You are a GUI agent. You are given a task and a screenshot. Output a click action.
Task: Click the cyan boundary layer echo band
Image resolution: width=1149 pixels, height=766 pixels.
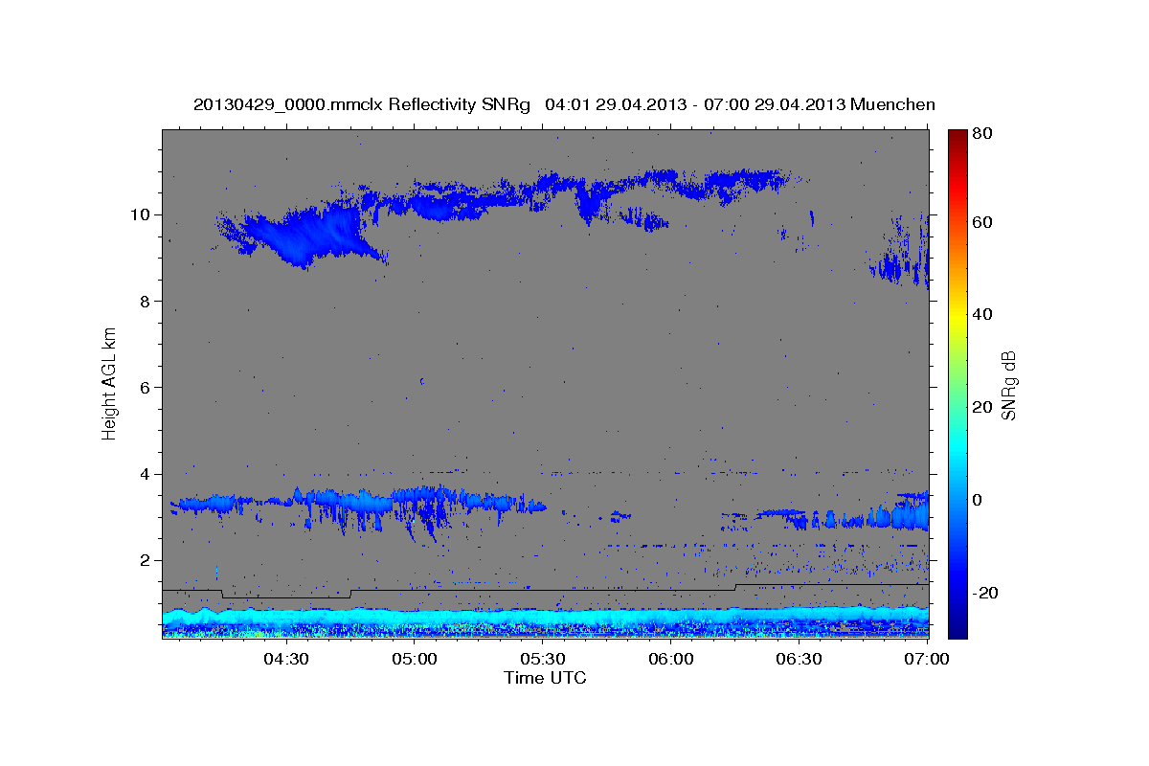point(545,618)
